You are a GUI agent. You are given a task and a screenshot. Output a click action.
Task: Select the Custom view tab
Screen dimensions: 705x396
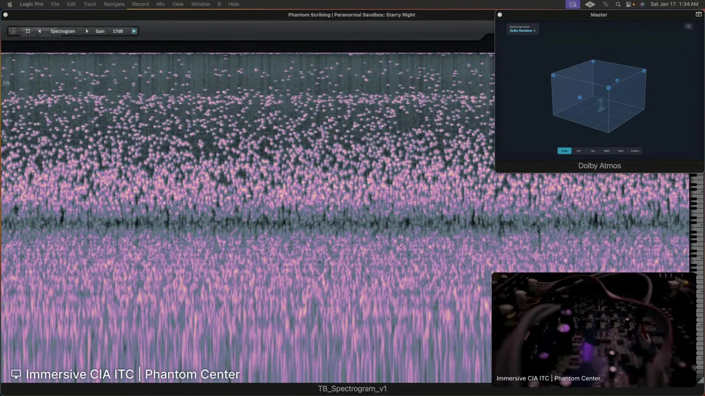[635, 151]
